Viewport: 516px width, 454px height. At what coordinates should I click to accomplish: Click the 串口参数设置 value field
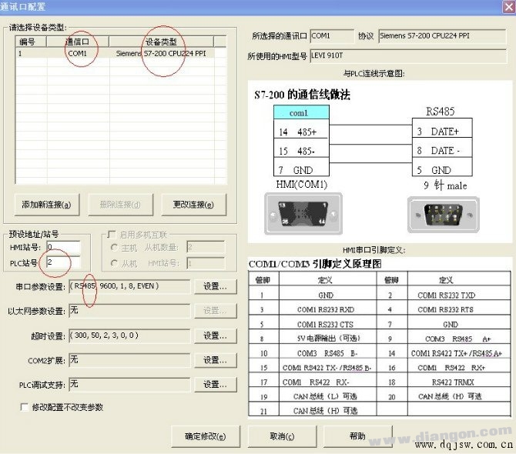click(129, 286)
